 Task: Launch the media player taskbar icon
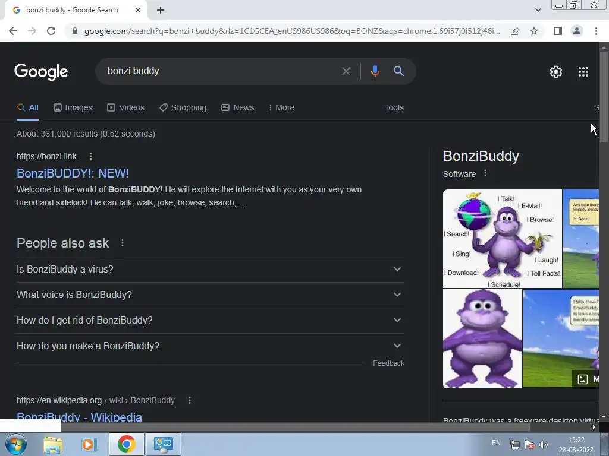point(89,444)
